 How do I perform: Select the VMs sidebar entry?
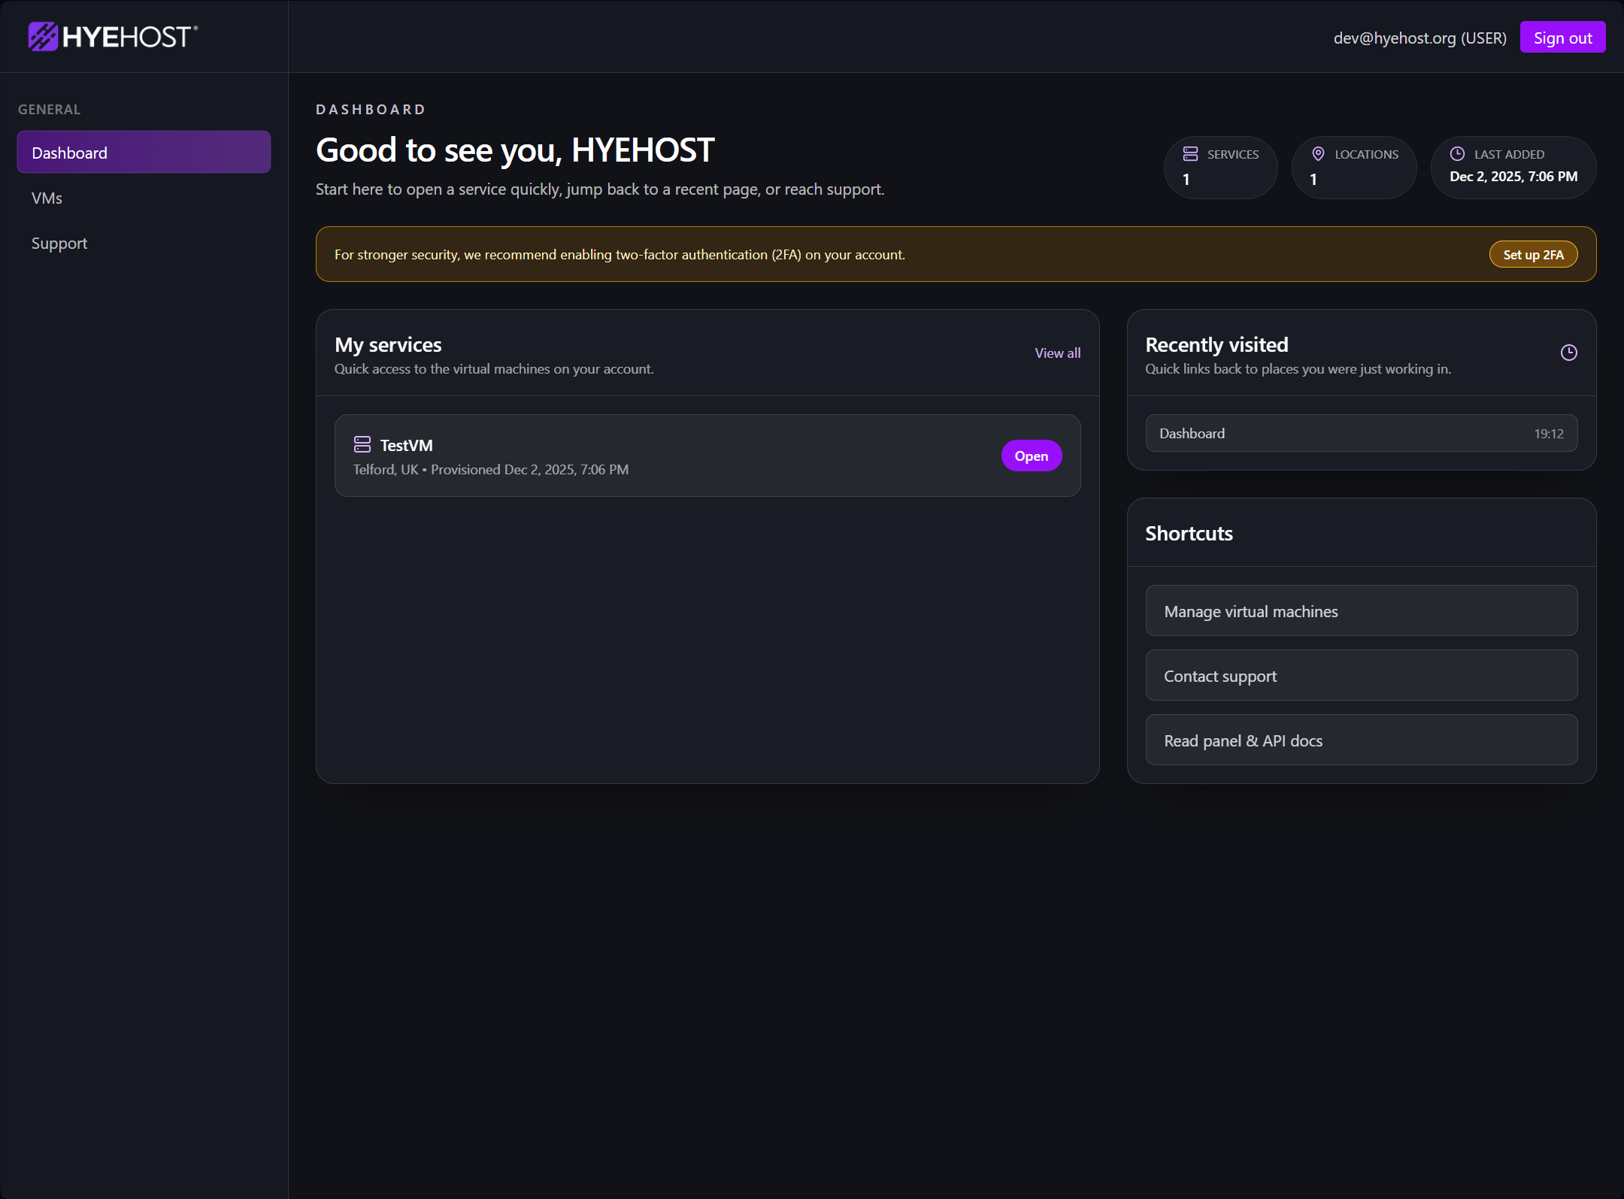point(47,198)
